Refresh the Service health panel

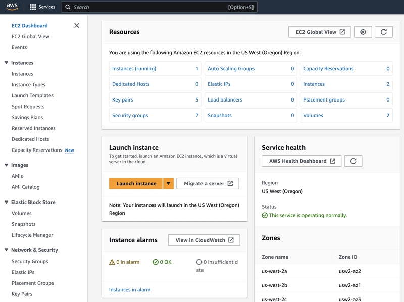tap(353, 161)
